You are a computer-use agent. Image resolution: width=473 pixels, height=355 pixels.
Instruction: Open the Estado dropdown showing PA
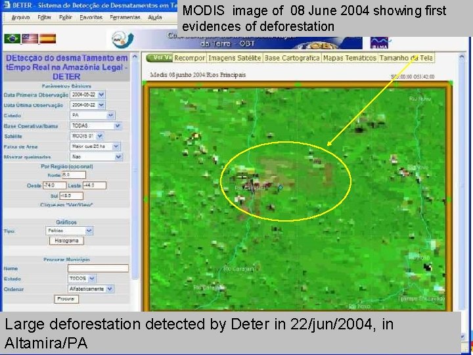93,115
